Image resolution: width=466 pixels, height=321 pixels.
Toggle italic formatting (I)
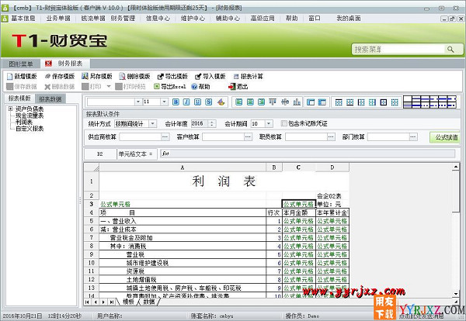coord(186,102)
